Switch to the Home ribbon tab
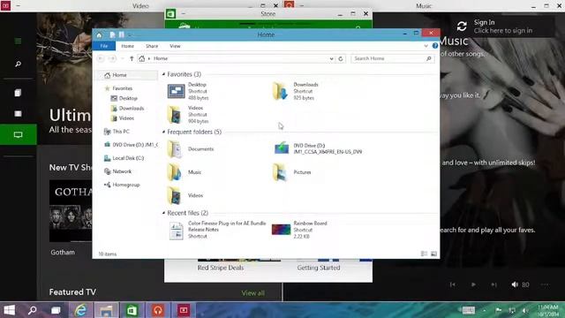Viewport: 565px width, 318px height. tap(127, 46)
